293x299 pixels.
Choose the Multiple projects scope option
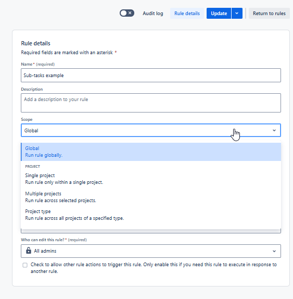coord(151,197)
